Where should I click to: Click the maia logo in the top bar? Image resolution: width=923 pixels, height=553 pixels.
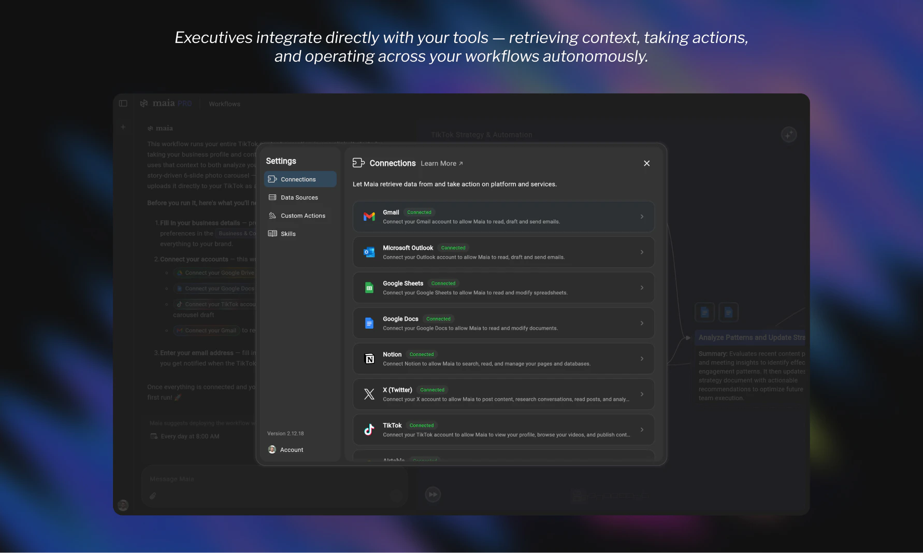point(166,103)
